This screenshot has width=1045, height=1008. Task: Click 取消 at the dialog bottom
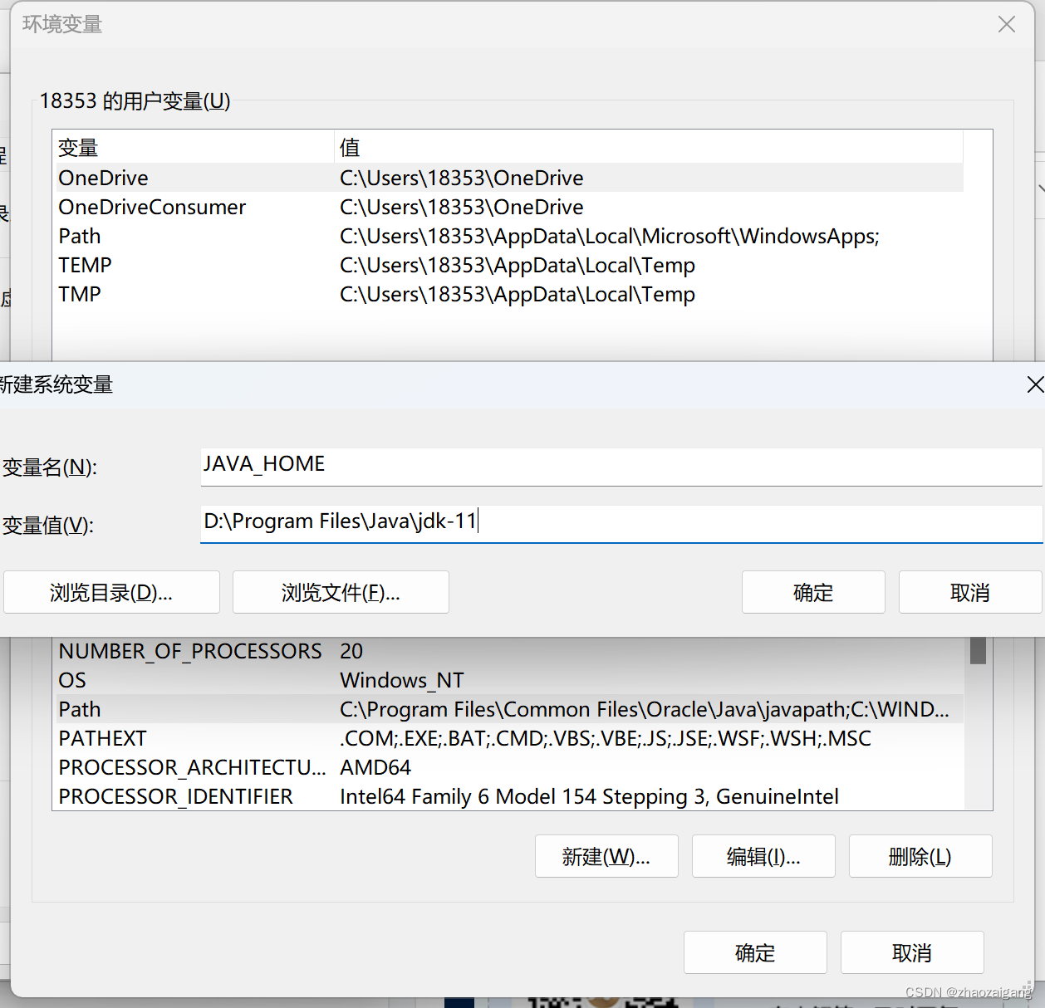point(911,952)
